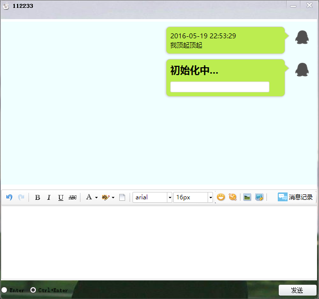Screen dimensions: 319x299
Task: Redo the last undone edit
Action: [21, 197]
